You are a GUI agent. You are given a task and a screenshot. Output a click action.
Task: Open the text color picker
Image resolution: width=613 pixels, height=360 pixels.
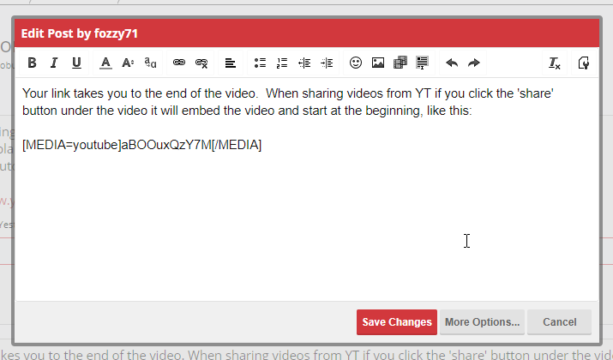tap(105, 63)
